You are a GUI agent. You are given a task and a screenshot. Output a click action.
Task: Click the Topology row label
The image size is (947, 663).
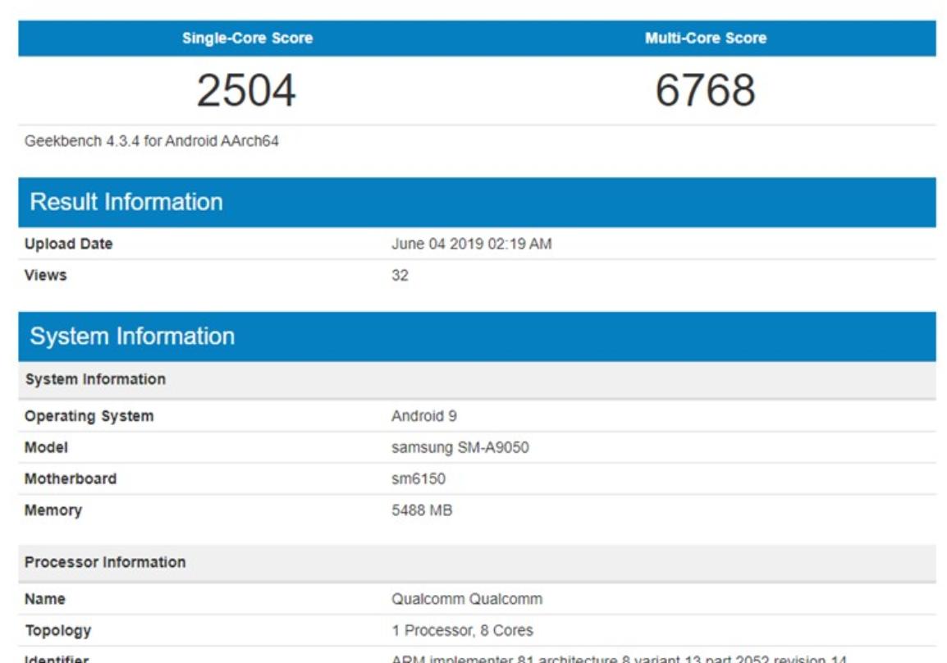coord(57,631)
